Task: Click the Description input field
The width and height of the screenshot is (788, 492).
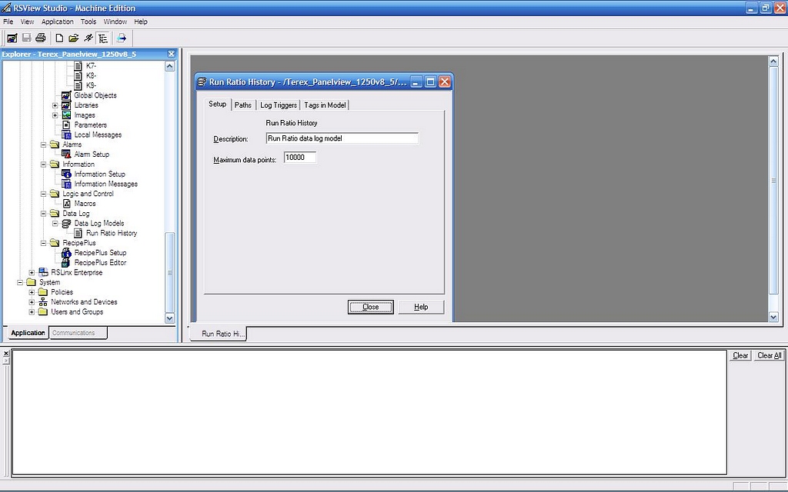Action: click(342, 138)
